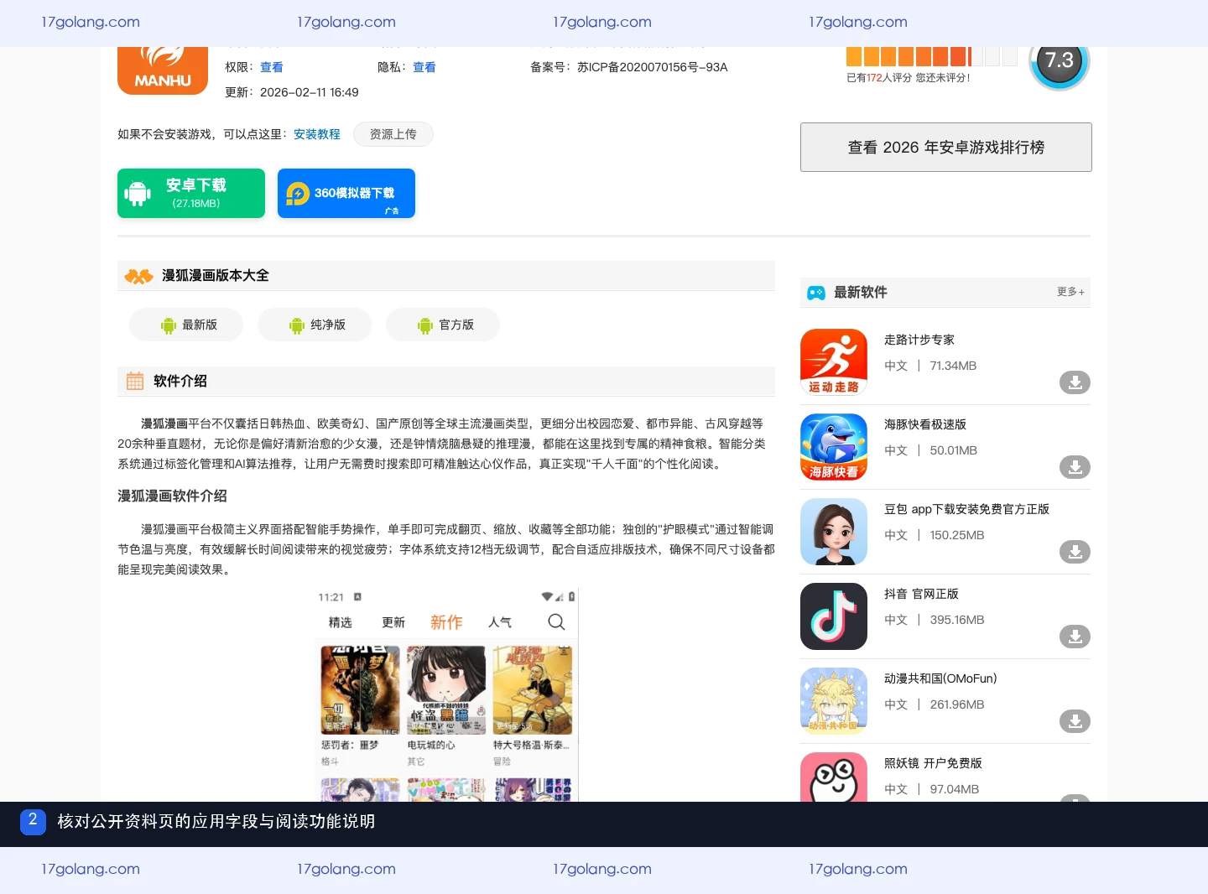This screenshot has width=1208, height=894.
Task: Tap the search magnifier in the app screenshot
Action: point(556,622)
